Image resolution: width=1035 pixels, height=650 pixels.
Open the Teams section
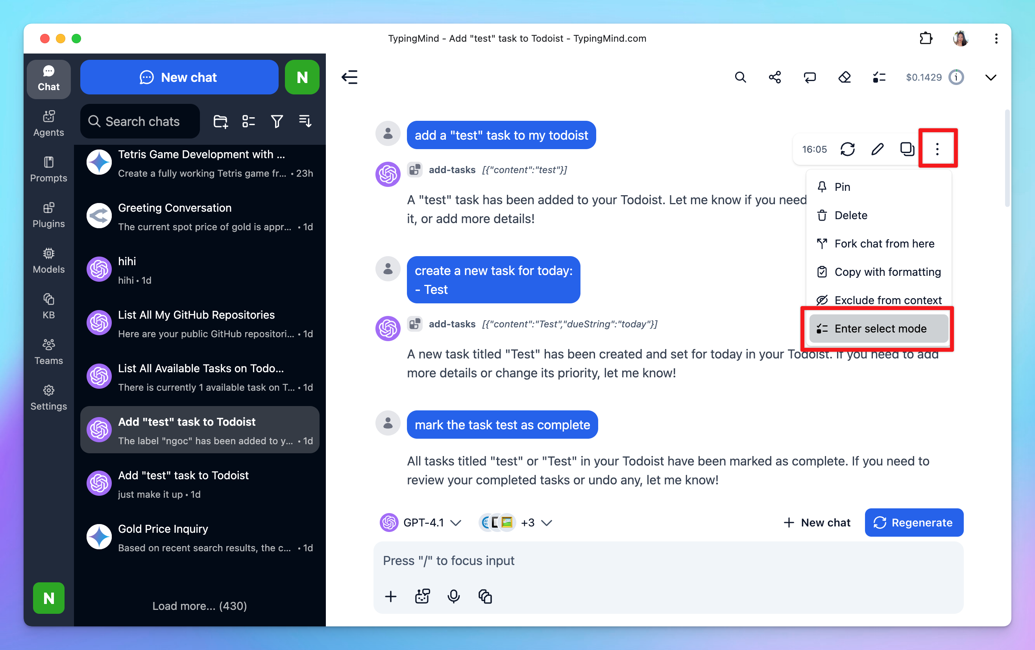click(48, 351)
